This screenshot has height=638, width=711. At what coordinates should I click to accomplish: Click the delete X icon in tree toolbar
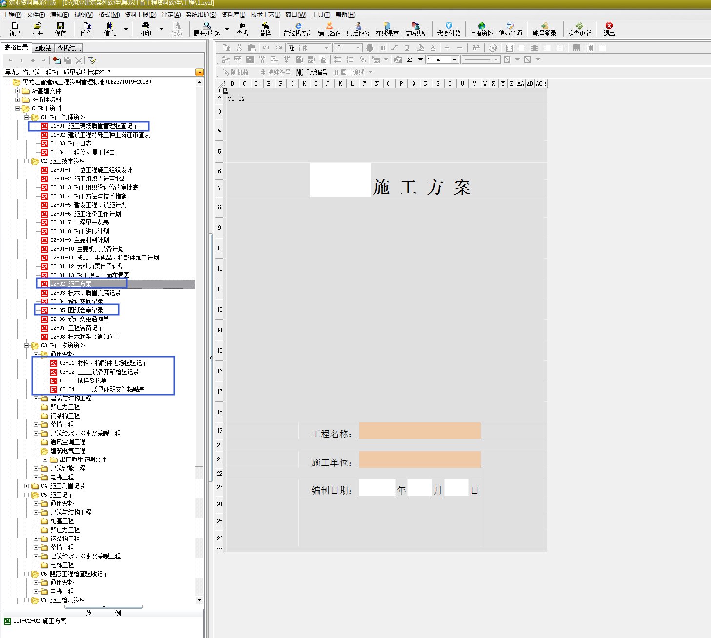(x=79, y=60)
